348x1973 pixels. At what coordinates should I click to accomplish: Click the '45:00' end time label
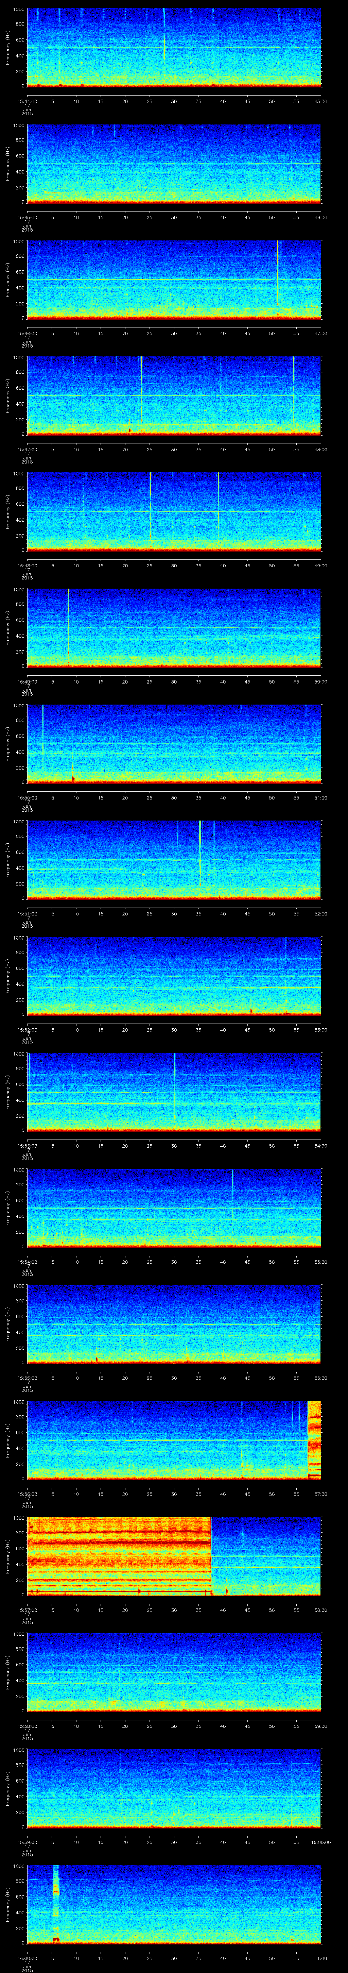[321, 101]
